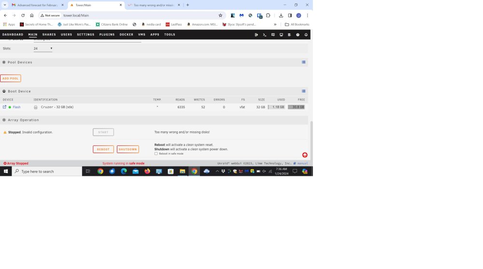The width and height of the screenshot is (483, 269).
Task: Open the Unraid web terminal icon
Action: coord(265,35)
